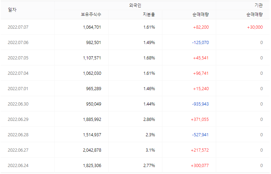Click holdings value 1,514,937
Screen dimensions: 271x174
point(92,135)
